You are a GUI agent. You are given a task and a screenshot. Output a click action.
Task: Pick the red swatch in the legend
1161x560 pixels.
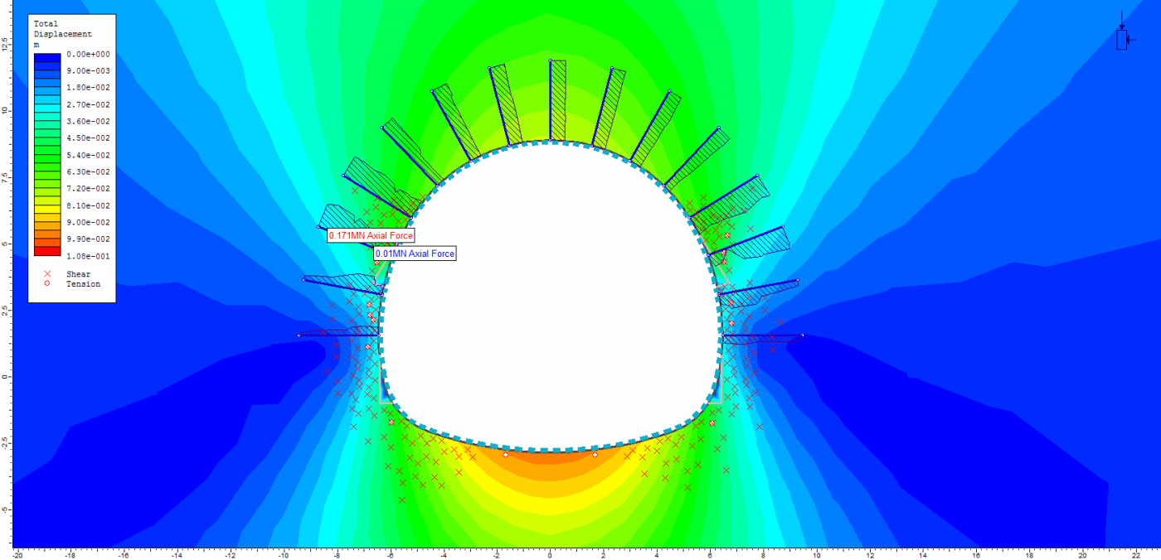(47, 251)
